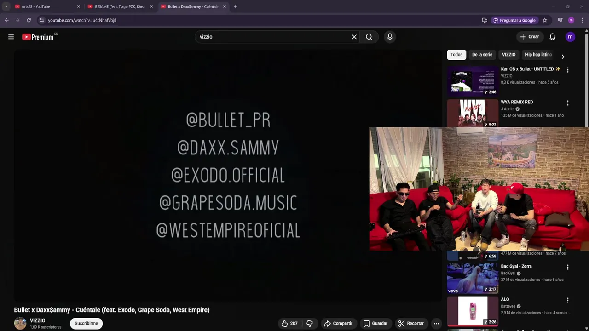Click the video player area

coord(228,175)
